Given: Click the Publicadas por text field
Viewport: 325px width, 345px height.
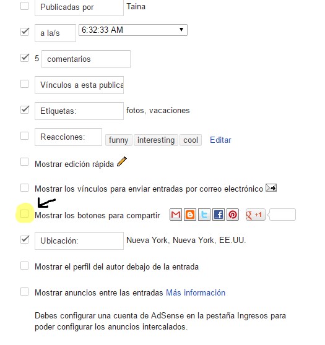Looking at the screenshot, I should (x=79, y=7).
